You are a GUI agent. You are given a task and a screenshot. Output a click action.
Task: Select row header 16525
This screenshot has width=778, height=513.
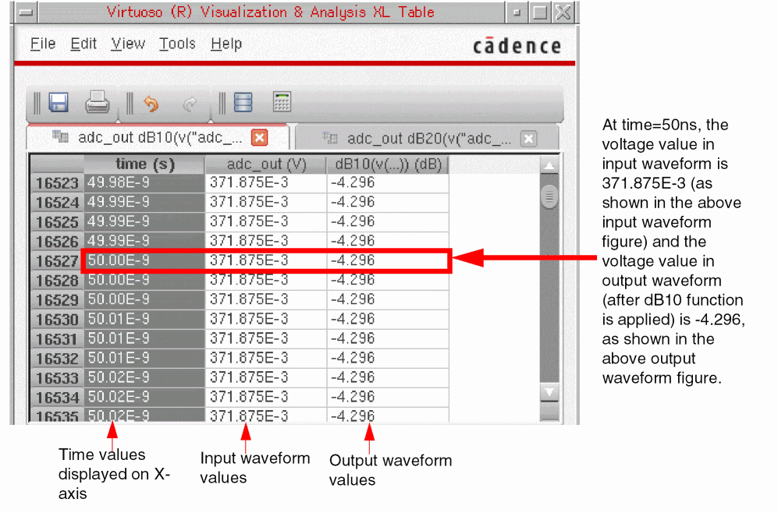click(57, 221)
